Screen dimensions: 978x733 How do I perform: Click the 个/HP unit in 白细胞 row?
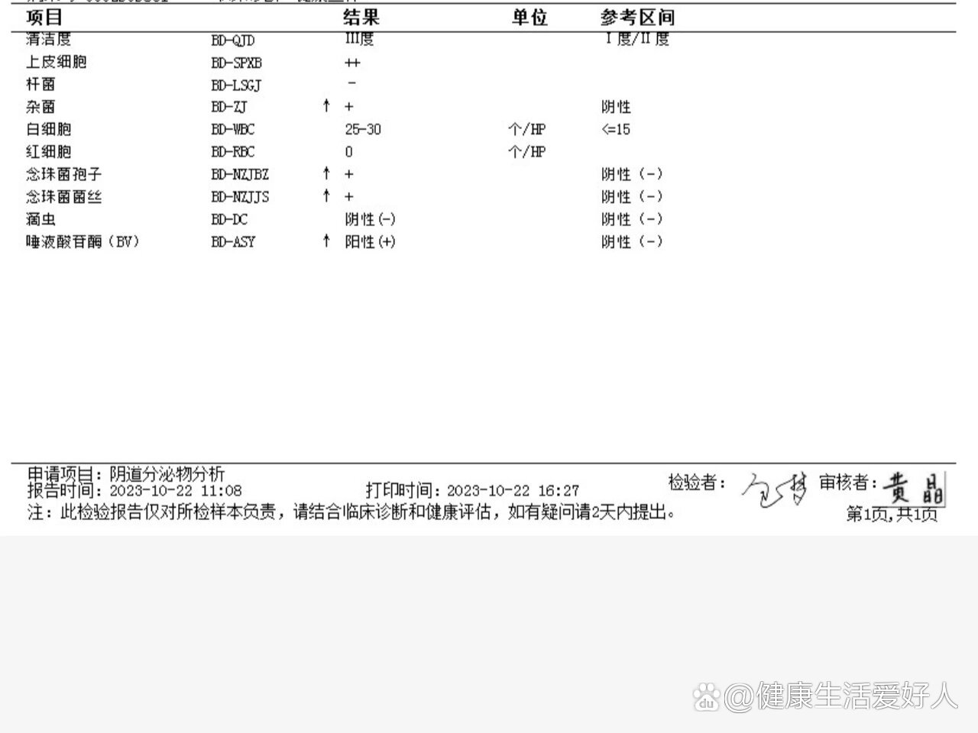point(527,130)
